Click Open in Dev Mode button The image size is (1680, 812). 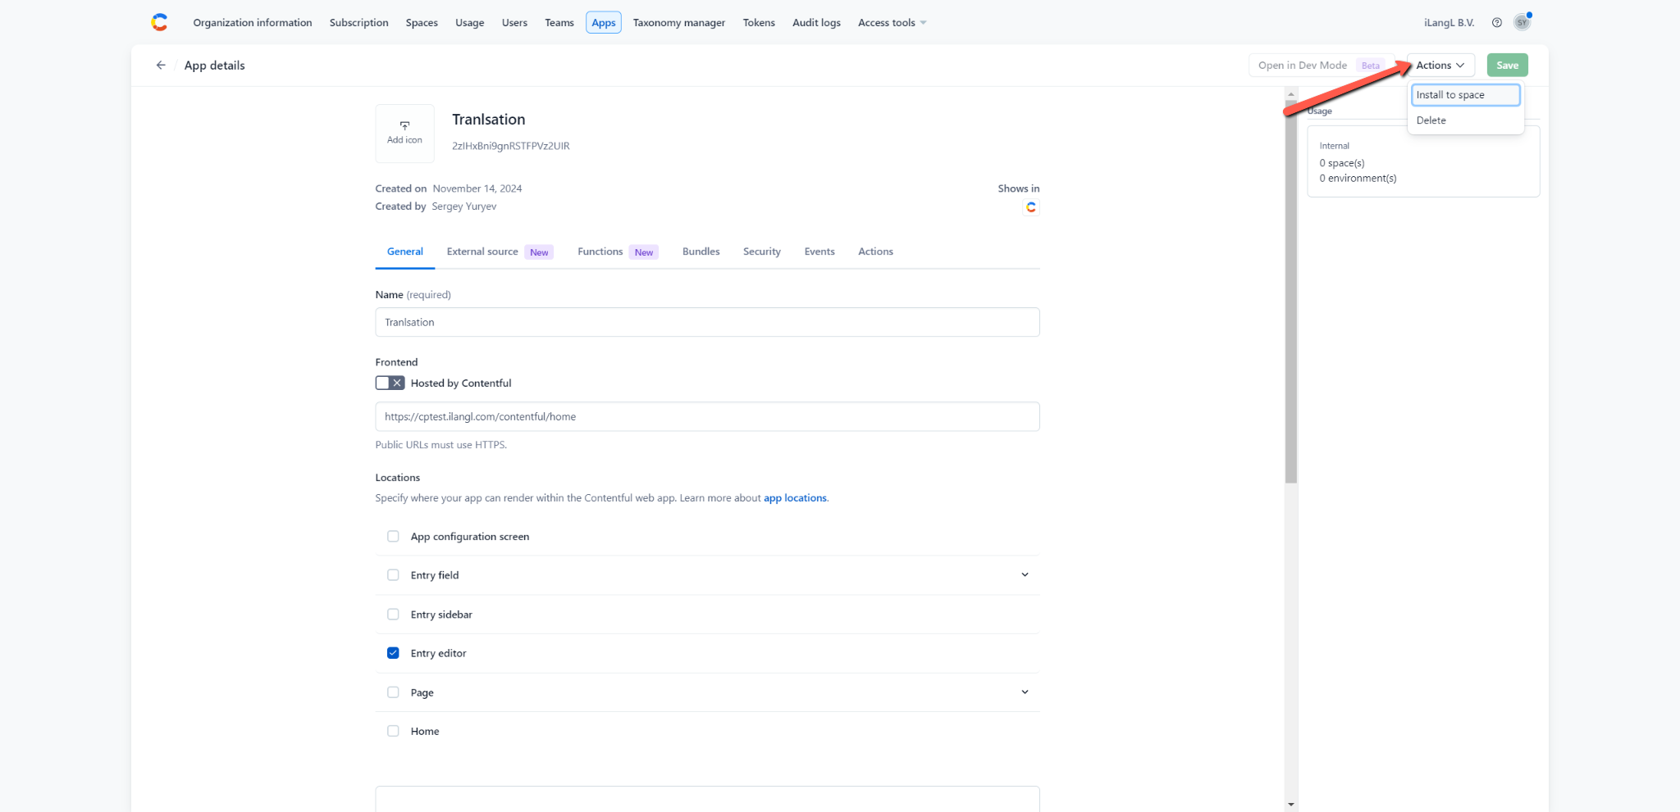tap(1321, 66)
